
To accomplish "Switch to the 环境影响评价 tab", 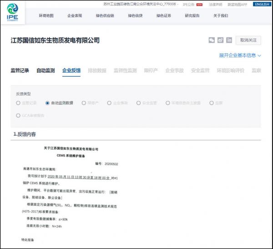I will pyautogui.click(x=231, y=71).
